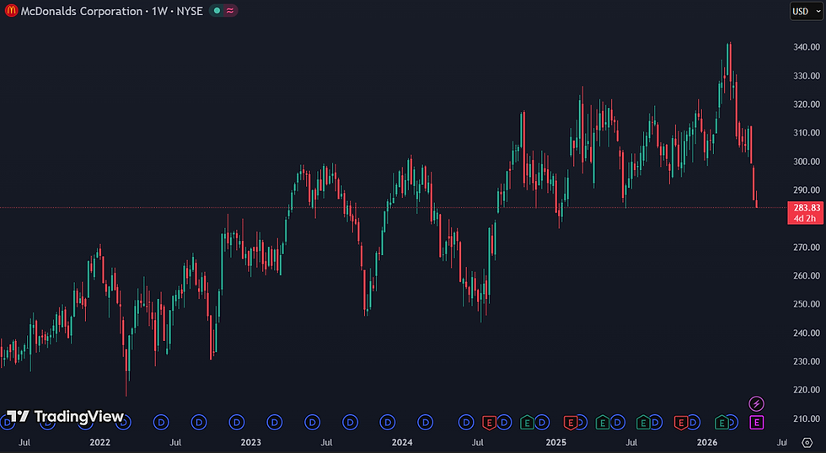Click the red 283.83 current price label

tap(807, 208)
